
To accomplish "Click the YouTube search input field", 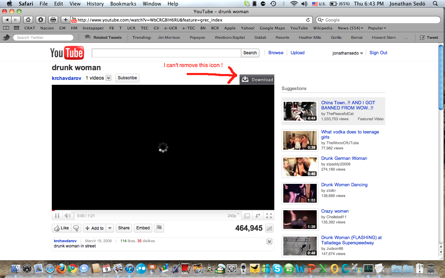I will point(167,53).
